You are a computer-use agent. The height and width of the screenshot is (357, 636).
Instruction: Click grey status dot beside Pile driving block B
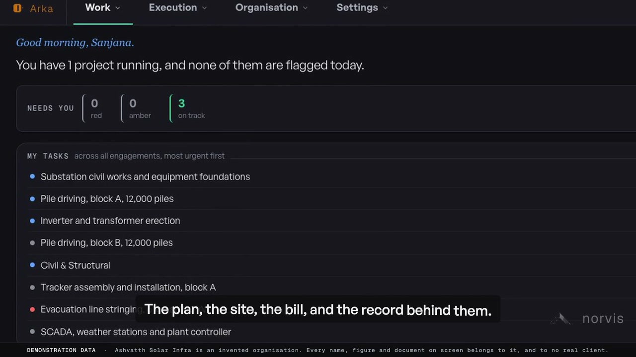point(32,243)
